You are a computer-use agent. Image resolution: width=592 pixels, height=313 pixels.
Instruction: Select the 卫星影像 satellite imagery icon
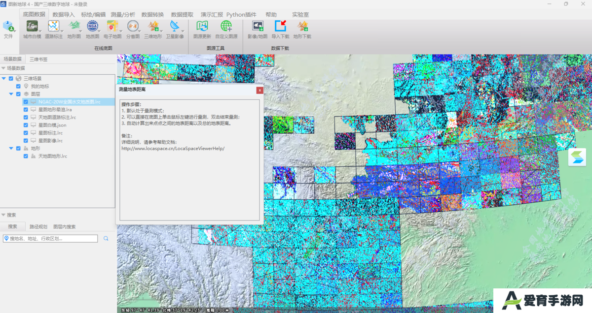pyautogui.click(x=175, y=26)
